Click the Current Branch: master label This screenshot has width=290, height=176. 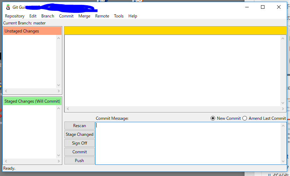coord(24,23)
